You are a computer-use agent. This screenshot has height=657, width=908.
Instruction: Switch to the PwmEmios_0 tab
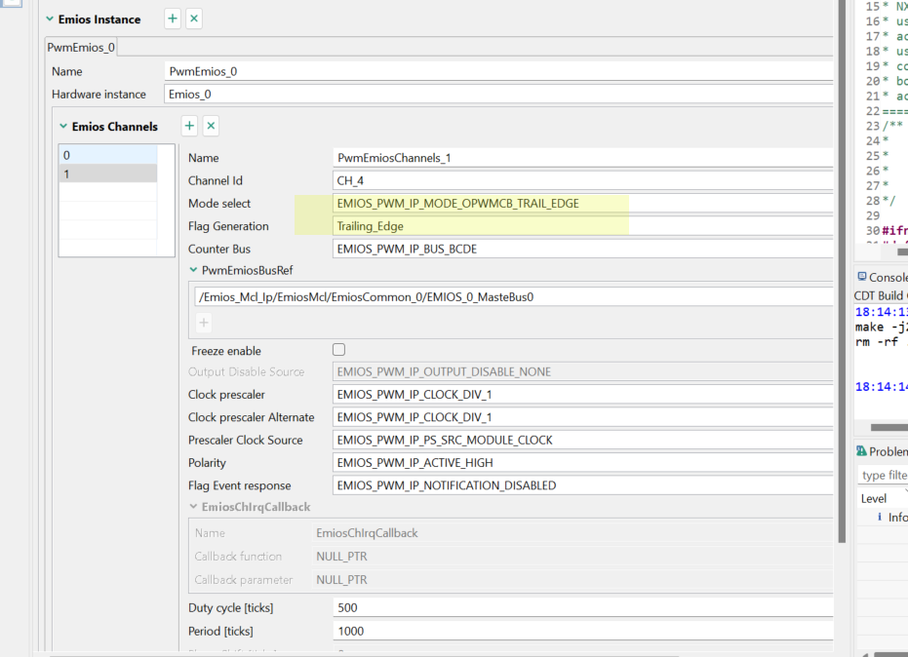pyautogui.click(x=83, y=48)
